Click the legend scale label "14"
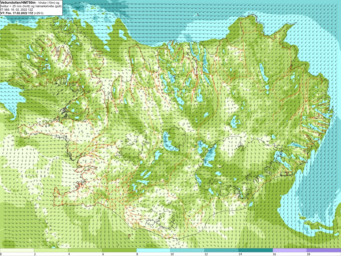This screenshot has width=341, height=256. coord(240,254)
